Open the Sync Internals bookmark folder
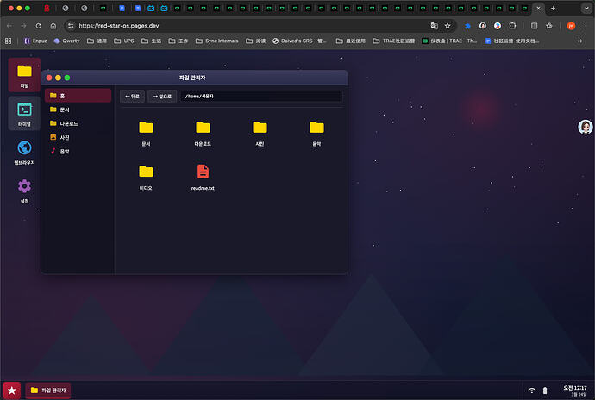 (x=217, y=41)
